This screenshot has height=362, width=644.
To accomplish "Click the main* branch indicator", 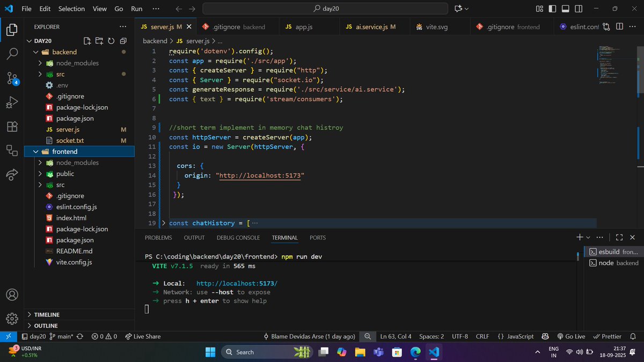I will coord(61,336).
